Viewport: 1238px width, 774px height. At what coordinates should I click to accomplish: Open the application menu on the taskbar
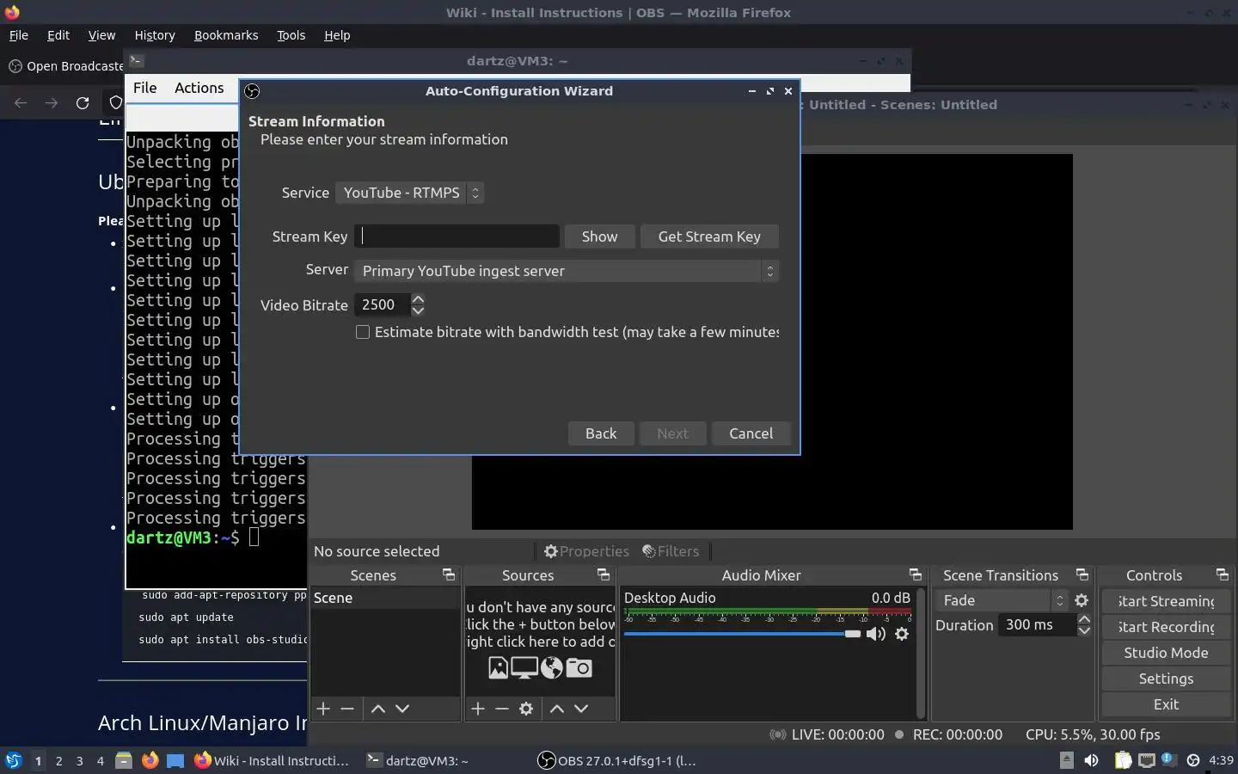point(14,760)
